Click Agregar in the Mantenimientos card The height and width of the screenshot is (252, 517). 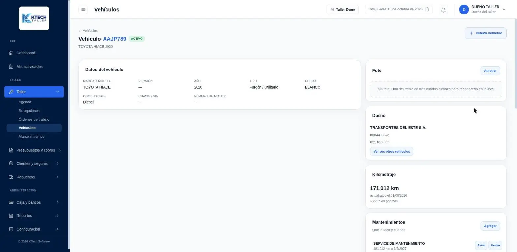pyautogui.click(x=490, y=226)
